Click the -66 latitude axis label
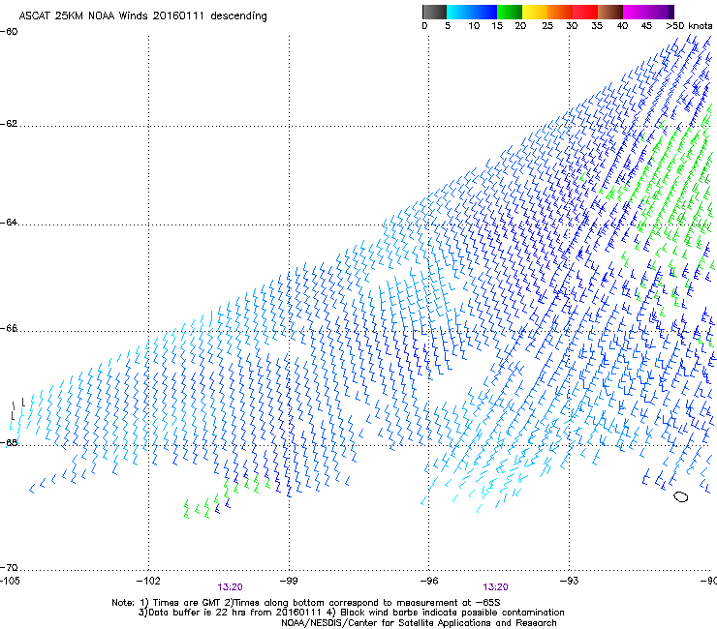 coord(9,328)
